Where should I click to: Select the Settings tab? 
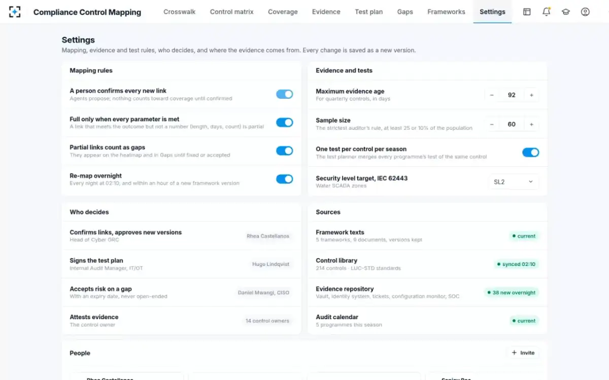coord(492,12)
